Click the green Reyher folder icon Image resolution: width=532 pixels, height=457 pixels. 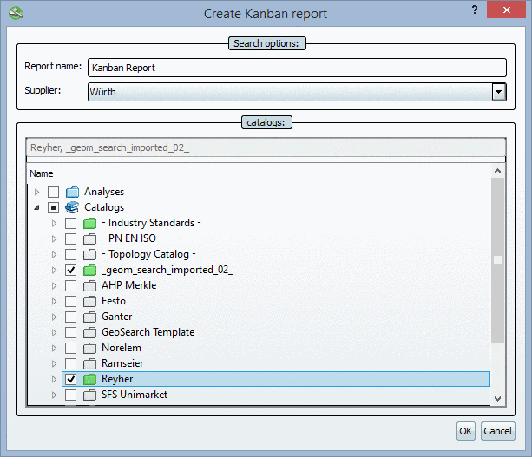90,379
